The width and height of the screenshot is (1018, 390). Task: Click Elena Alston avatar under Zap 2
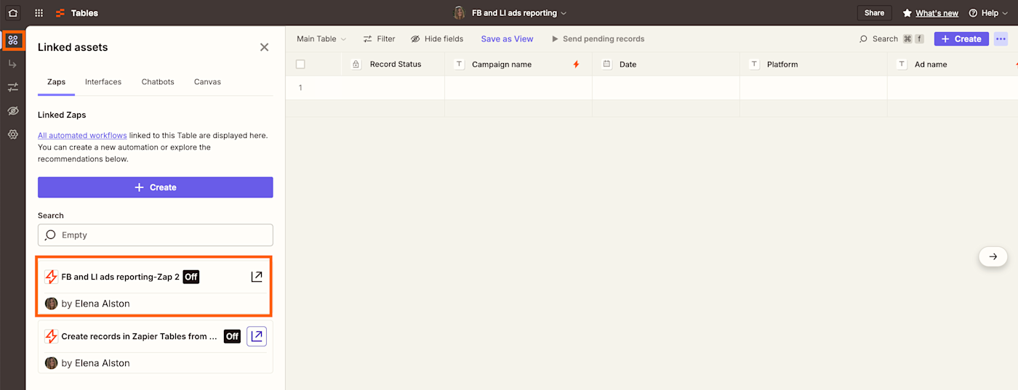pos(51,304)
